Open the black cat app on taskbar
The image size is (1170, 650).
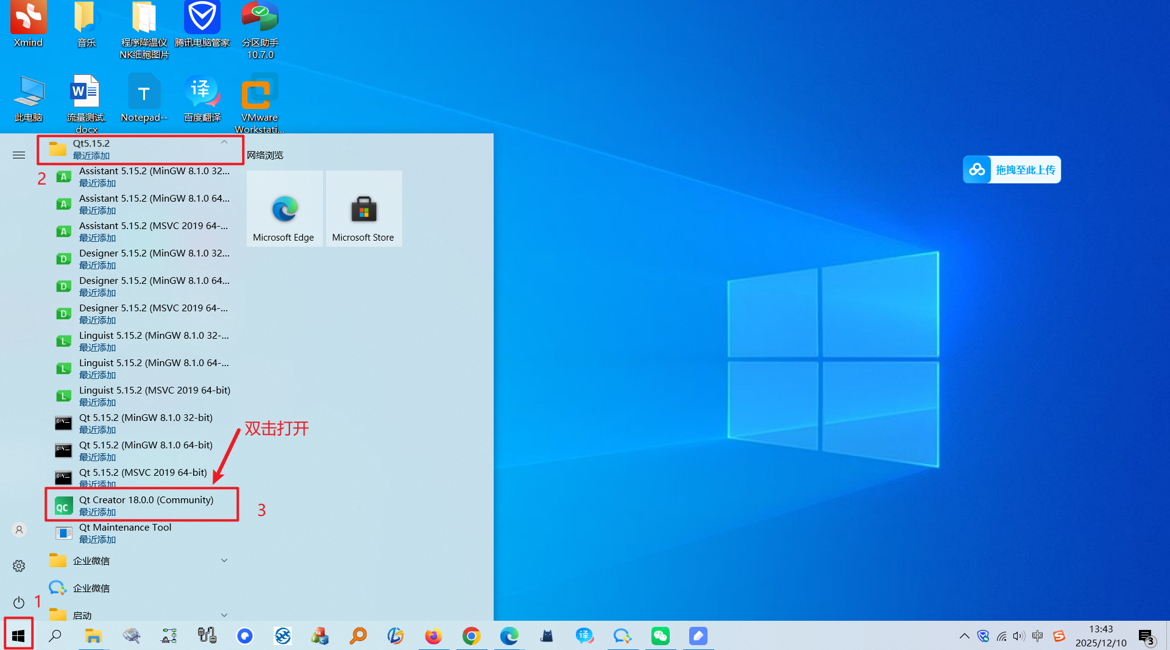point(547,636)
